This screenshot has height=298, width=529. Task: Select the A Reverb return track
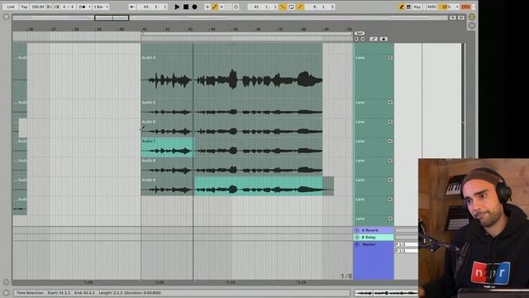[x=374, y=230]
